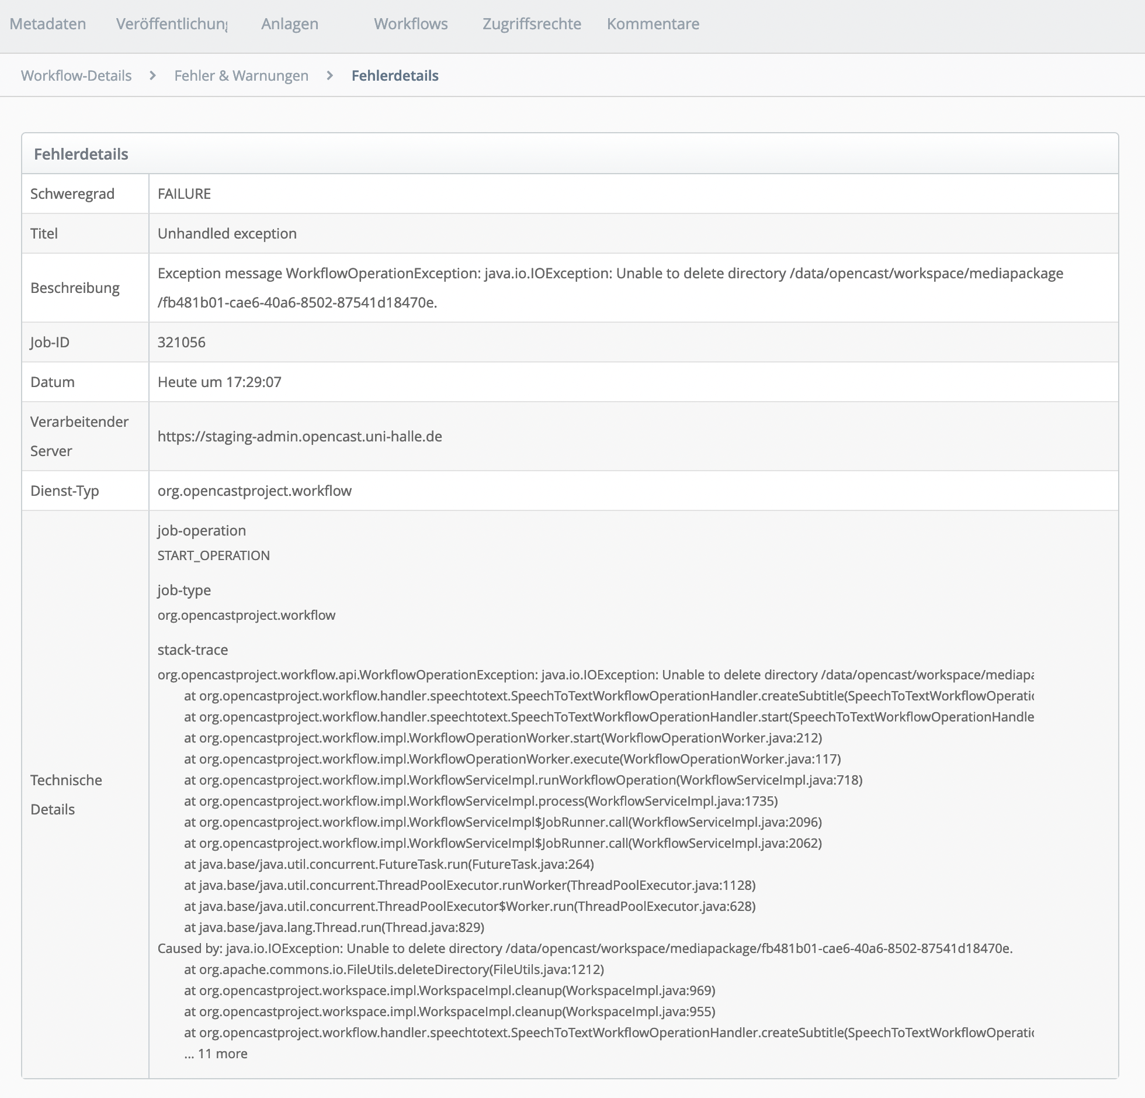Click the '... 11 more' stack trace line

point(216,1053)
